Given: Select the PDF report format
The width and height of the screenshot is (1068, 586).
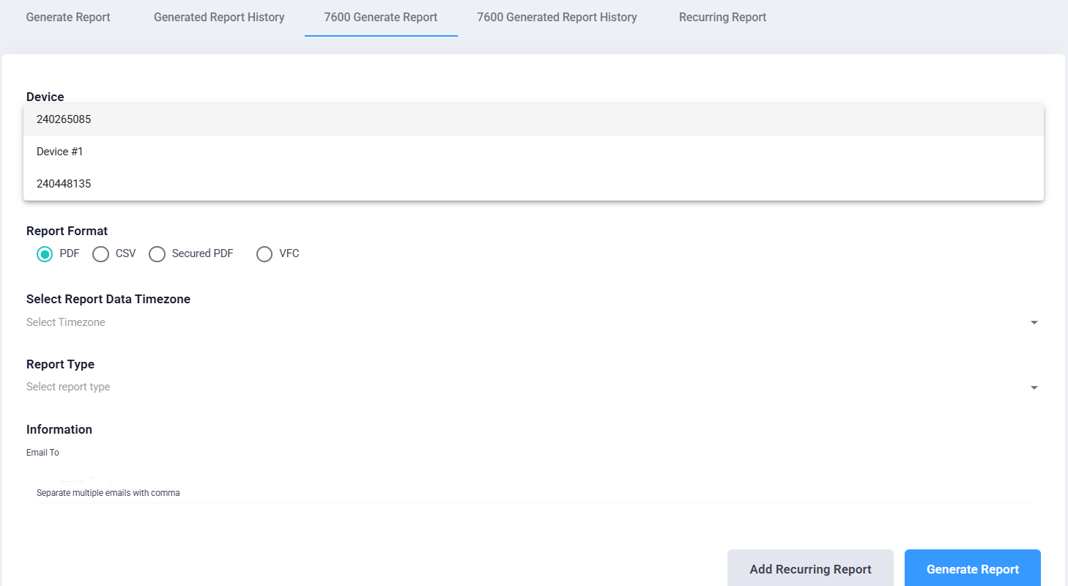Looking at the screenshot, I should (x=45, y=254).
